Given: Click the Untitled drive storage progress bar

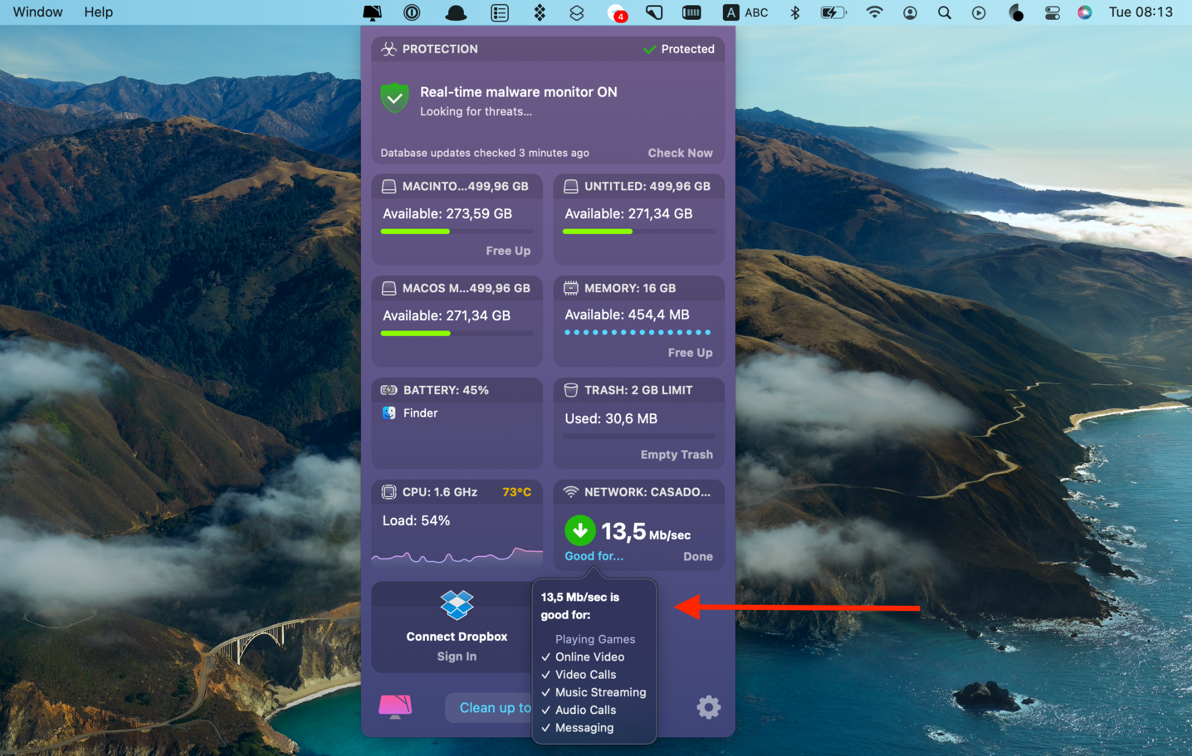Looking at the screenshot, I should tap(638, 231).
